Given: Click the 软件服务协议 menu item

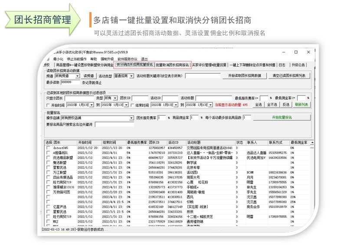Looking at the screenshot, I should pos(127,59).
